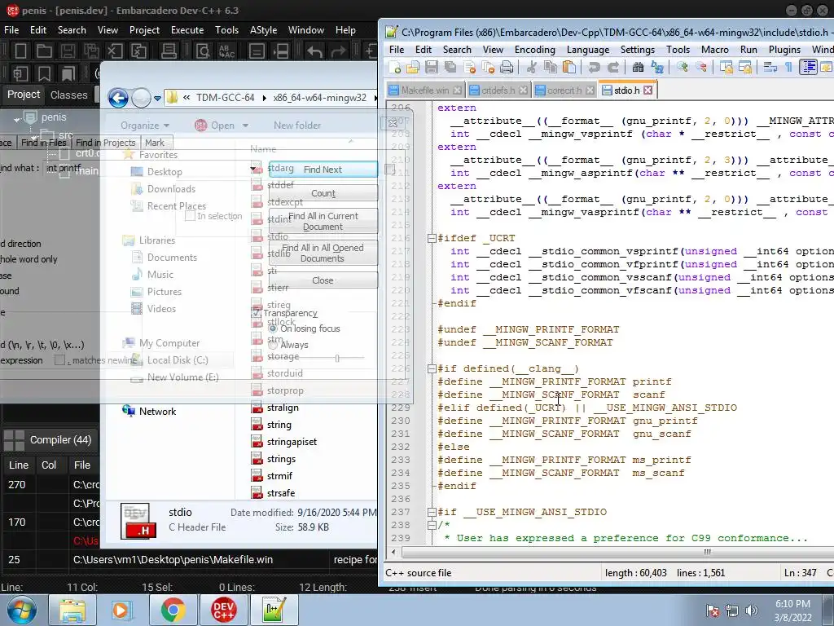Toggle Show All Characters pilcrow icon
This screenshot has width=834, height=626.
point(788,67)
